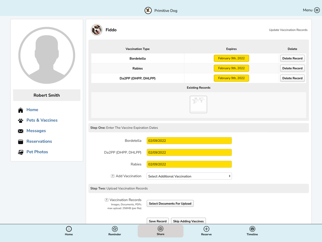This screenshot has height=242, width=322.
Task: Click Rabies' February 9th, 2022 expiry badge
Action: [231, 68]
